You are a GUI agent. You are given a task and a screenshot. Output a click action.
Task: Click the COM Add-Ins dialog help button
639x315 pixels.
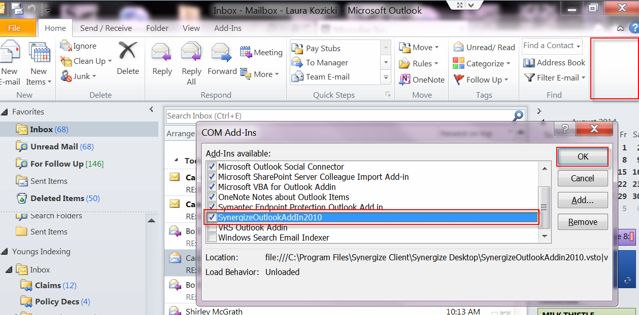[564, 129]
